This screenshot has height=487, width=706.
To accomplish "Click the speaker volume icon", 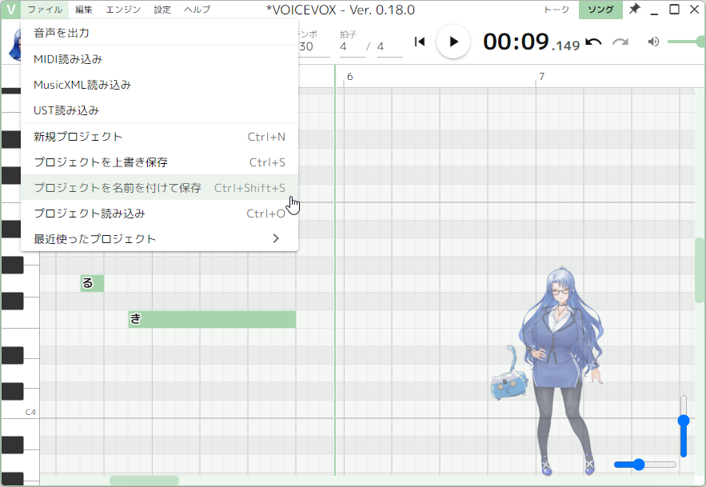I will click(653, 42).
